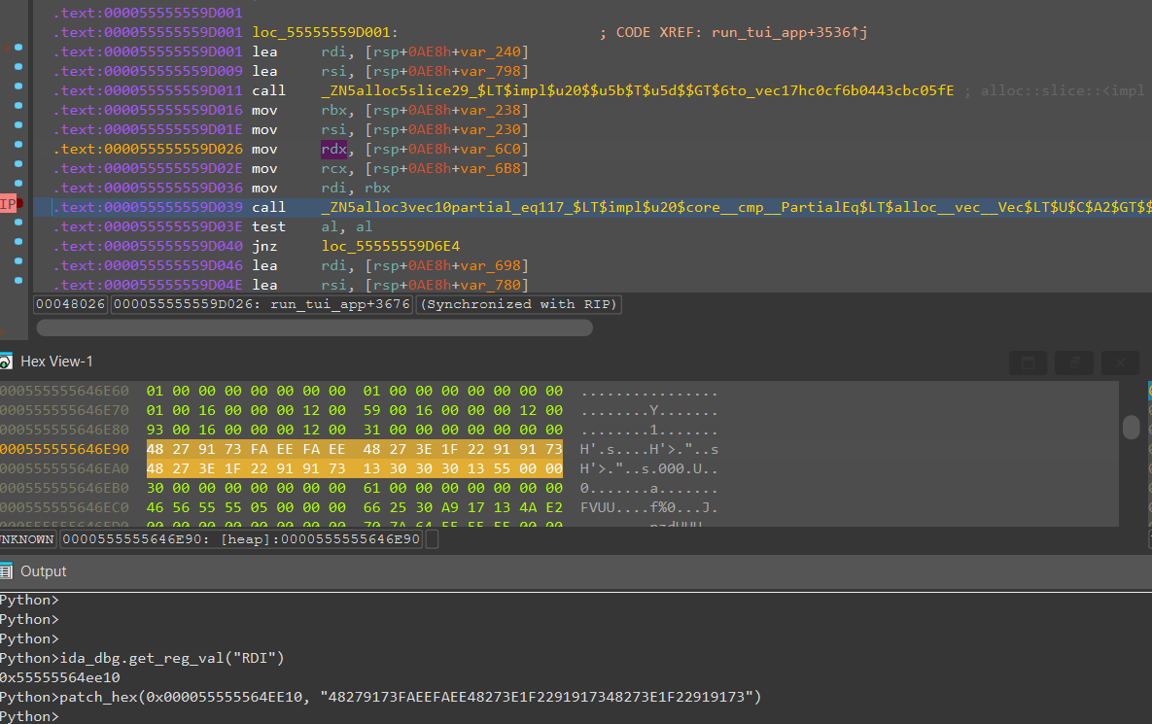Toggle breakpoint dot on the 55555559D046 lea line

[18, 261]
